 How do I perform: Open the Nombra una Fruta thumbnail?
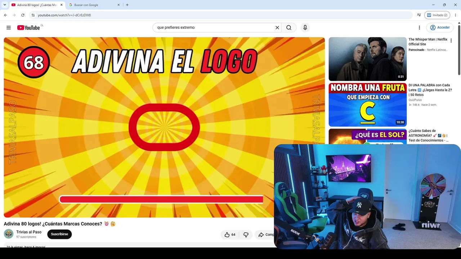click(x=367, y=105)
